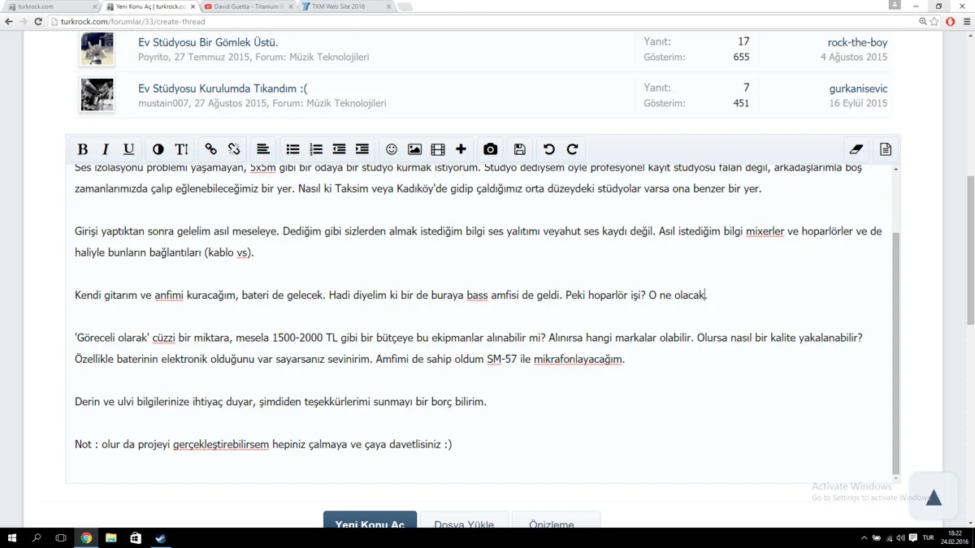Switch to the TKM Web Site 2016 tab
The width and height of the screenshot is (975, 548).
(345, 6)
